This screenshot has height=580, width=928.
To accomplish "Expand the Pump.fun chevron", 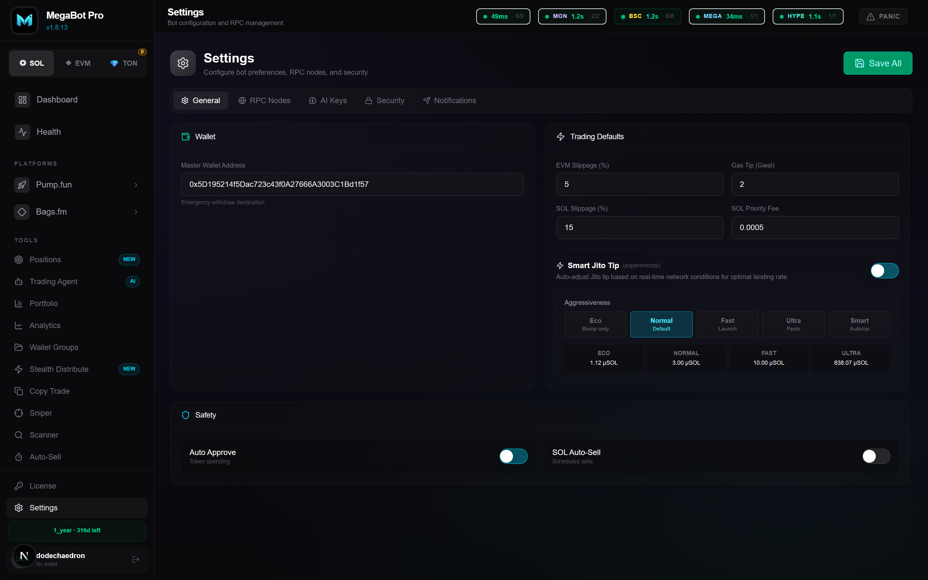I will pyautogui.click(x=136, y=185).
